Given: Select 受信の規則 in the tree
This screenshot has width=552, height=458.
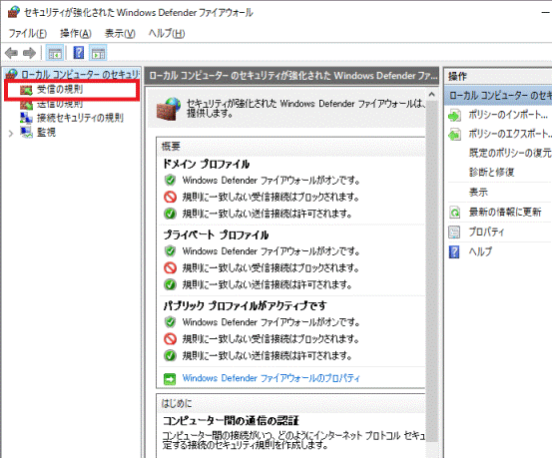Looking at the screenshot, I should coord(60,90).
